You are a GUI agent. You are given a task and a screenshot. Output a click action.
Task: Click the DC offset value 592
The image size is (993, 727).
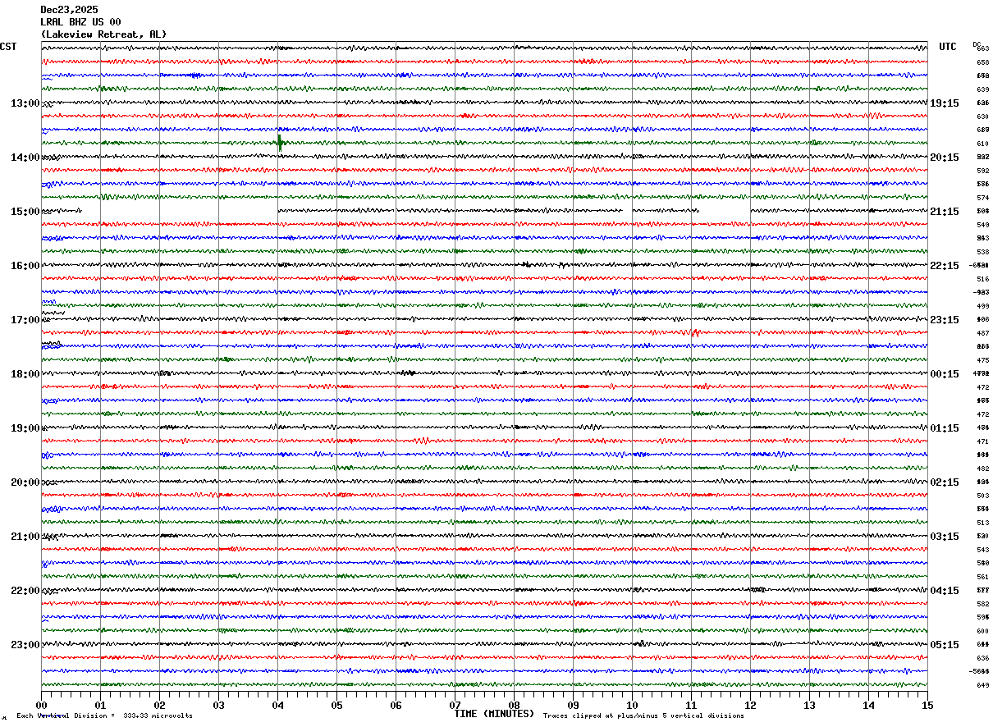pos(982,171)
